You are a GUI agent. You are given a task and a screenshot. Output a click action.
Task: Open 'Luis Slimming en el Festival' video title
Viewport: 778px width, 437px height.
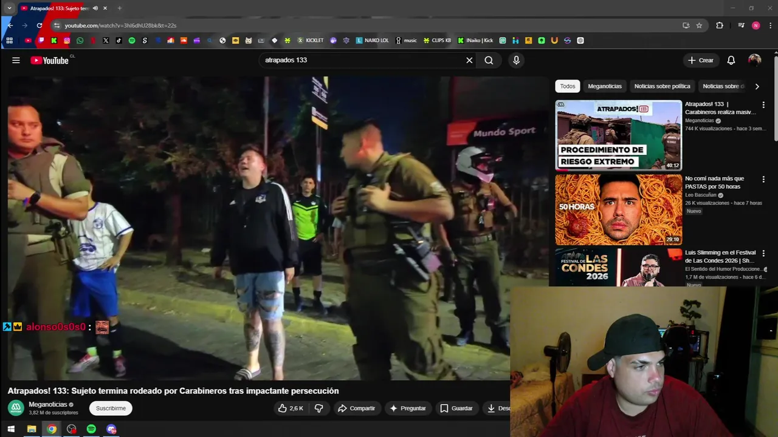[720, 256]
